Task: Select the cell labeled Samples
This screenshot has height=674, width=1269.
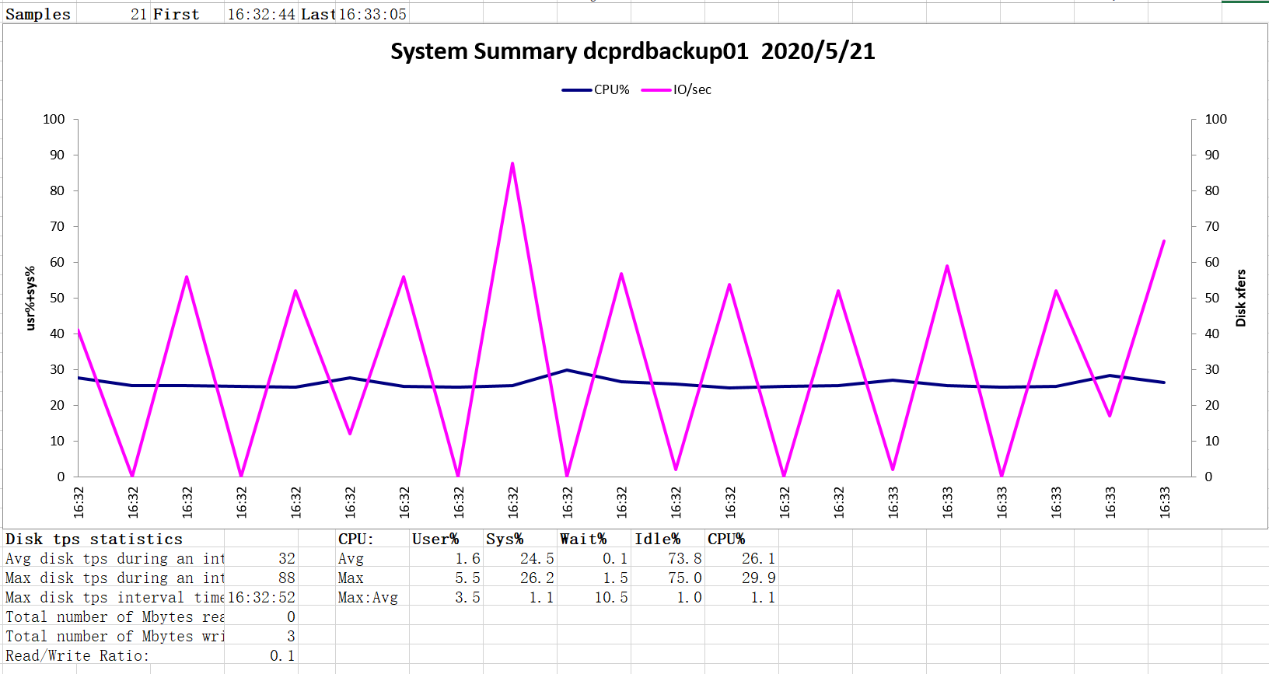Action: [39, 14]
